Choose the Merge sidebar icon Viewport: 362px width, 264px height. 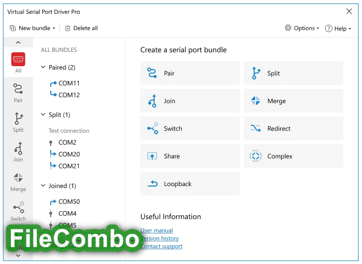click(x=18, y=181)
